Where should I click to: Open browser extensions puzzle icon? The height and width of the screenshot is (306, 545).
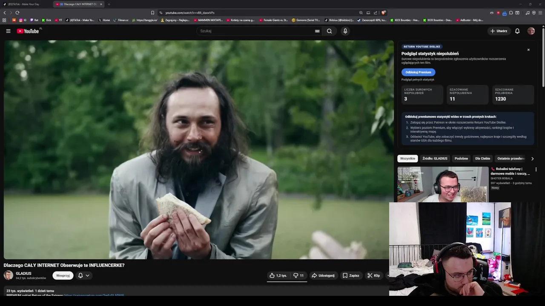coord(511,13)
